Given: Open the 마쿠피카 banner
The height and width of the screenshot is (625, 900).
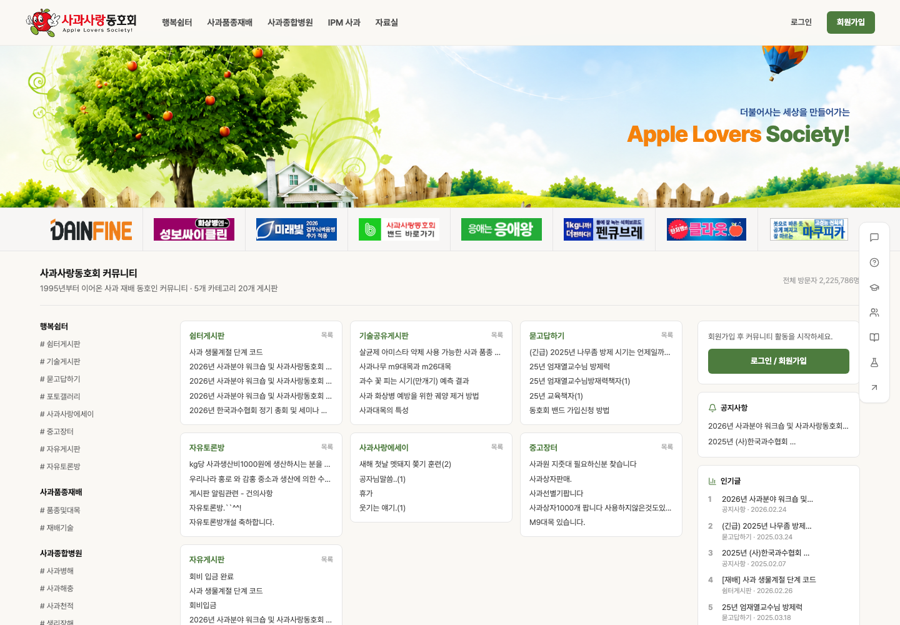Looking at the screenshot, I should [809, 229].
